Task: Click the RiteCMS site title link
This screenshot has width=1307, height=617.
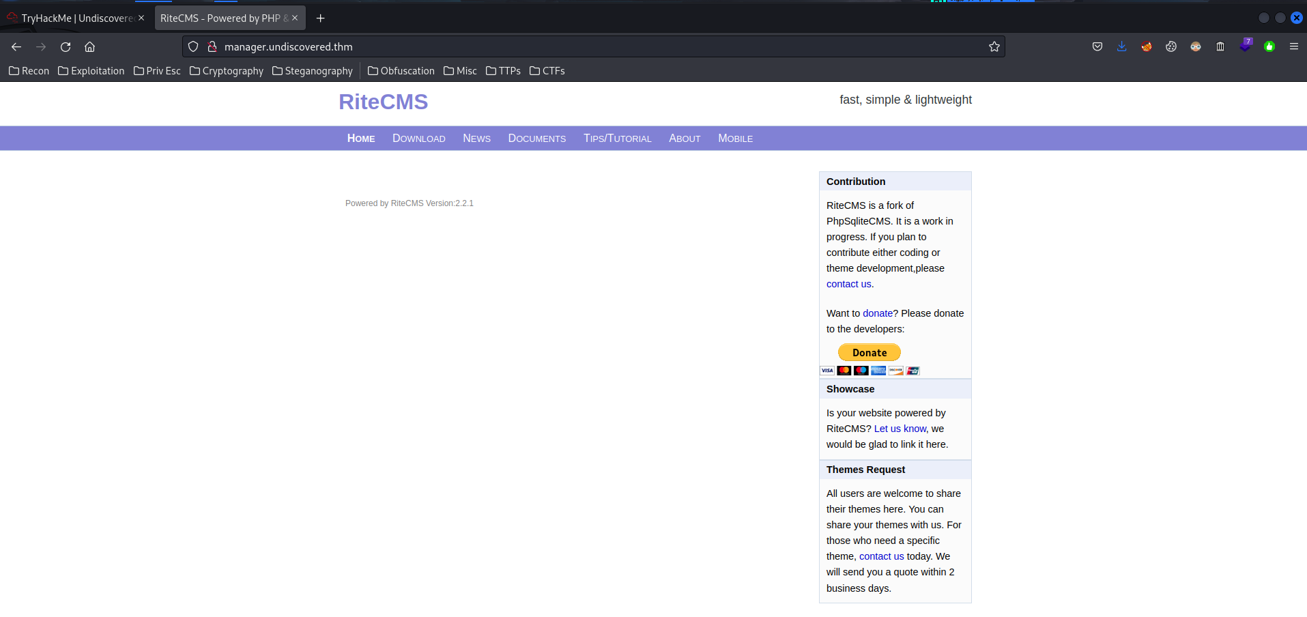Action: tap(384, 102)
